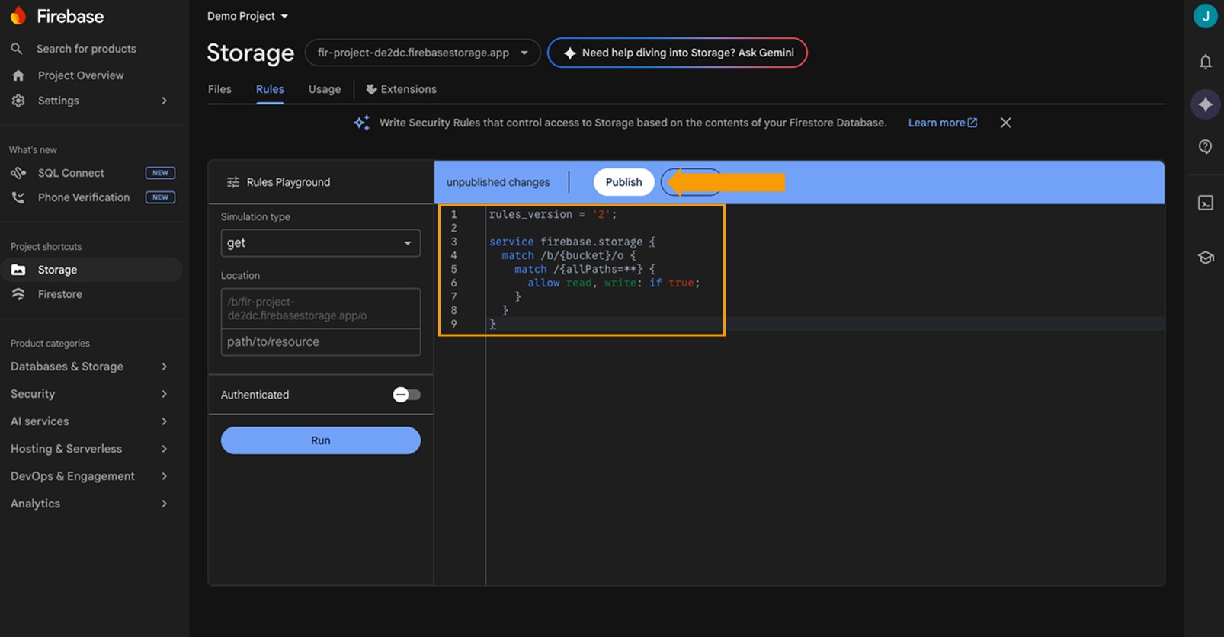This screenshot has height=637, width=1224.
Task: Open the storage bucket dropdown
Action: [423, 53]
